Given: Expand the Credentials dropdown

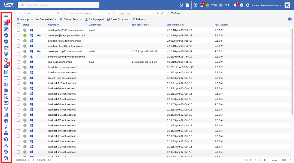Looking at the screenshot, I should [46, 19].
